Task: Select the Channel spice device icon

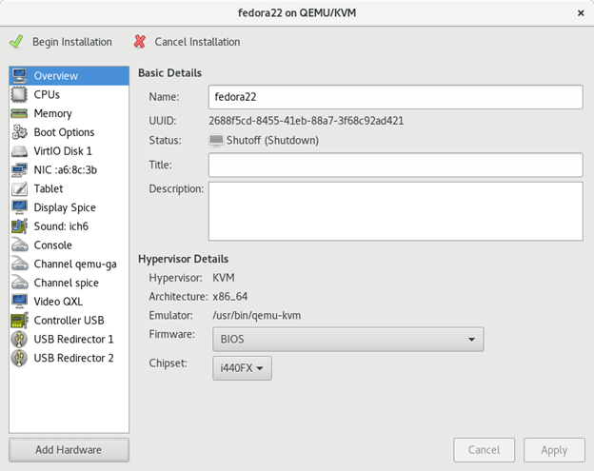Action: [x=19, y=283]
